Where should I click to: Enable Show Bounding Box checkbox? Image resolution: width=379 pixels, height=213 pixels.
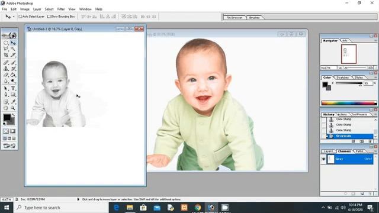[x=49, y=17]
